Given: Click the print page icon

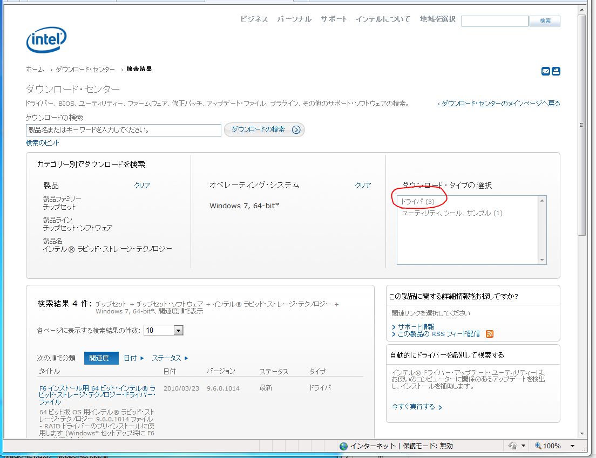Looking at the screenshot, I should coord(556,71).
